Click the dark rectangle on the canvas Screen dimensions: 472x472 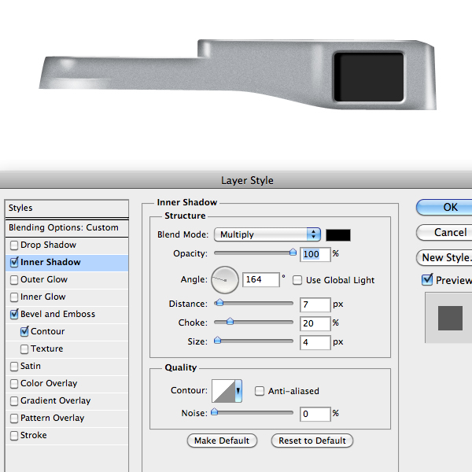[x=369, y=77]
